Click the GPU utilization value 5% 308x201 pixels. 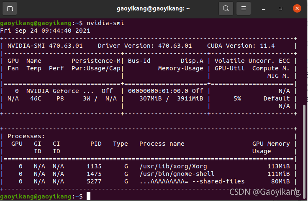click(x=237, y=98)
